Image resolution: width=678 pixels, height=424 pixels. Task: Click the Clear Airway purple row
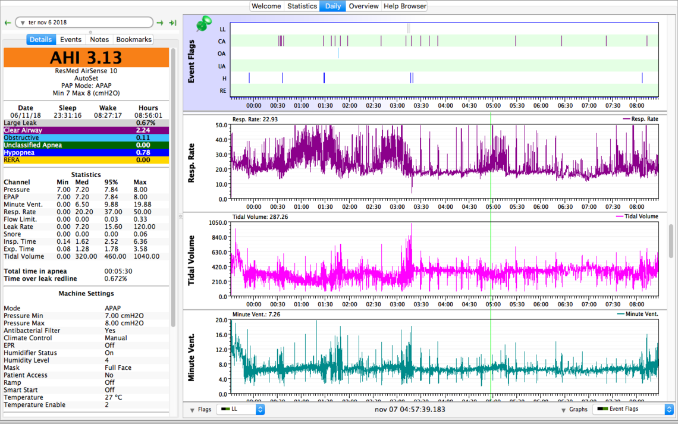pyautogui.click(x=86, y=130)
